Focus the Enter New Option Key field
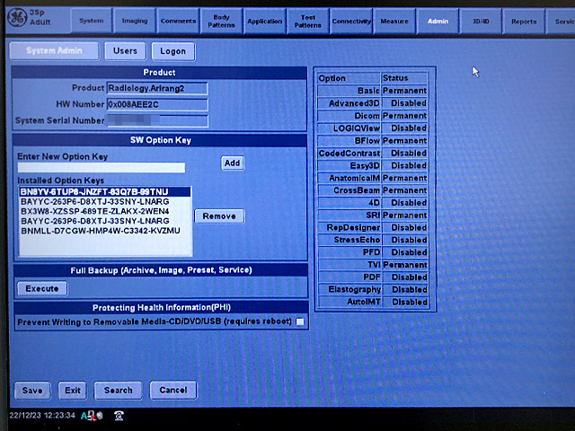This screenshot has width=575, height=431. click(x=102, y=168)
